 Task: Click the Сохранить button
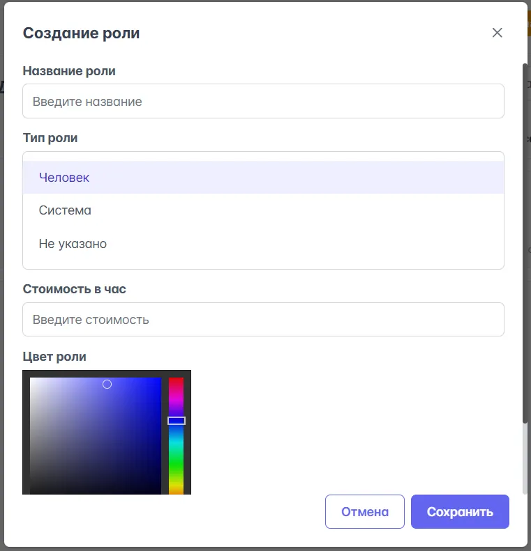tap(460, 512)
